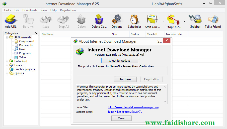Close the About dialog with the red X

tap(166, 40)
